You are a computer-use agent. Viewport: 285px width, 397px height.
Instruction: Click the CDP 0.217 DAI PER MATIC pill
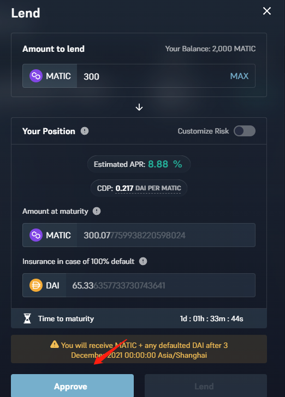point(139,188)
